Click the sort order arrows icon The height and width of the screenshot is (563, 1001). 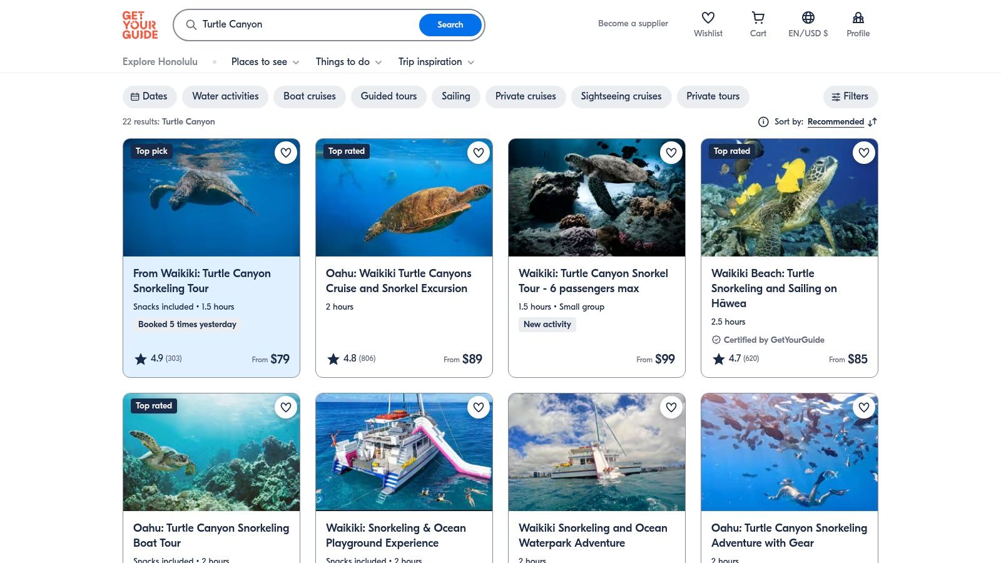pos(873,122)
